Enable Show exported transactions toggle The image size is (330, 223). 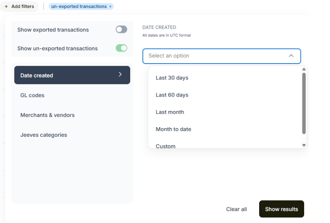pyautogui.click(x=121, y=29)
